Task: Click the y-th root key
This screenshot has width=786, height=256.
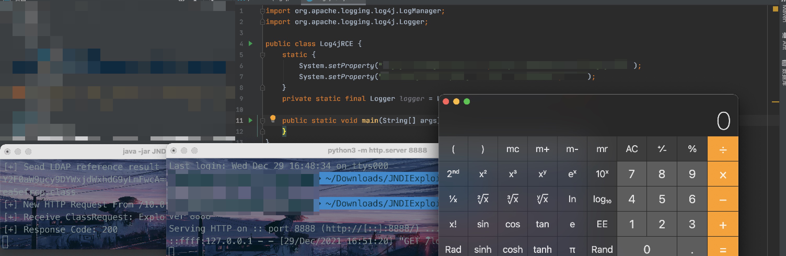Action: (542, 199)
